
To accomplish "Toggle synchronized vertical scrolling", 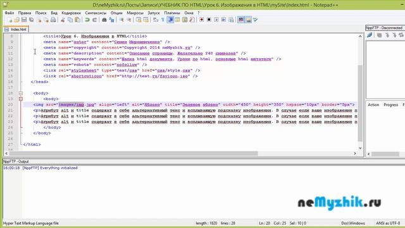I will tap(139, 20).
